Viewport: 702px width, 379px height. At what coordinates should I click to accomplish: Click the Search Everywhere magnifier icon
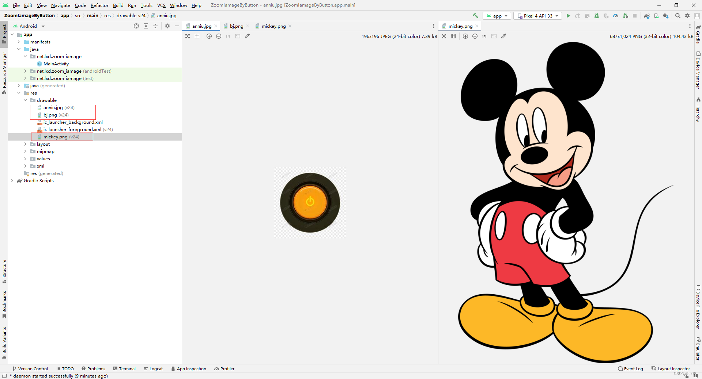click(x=678, y=16)
